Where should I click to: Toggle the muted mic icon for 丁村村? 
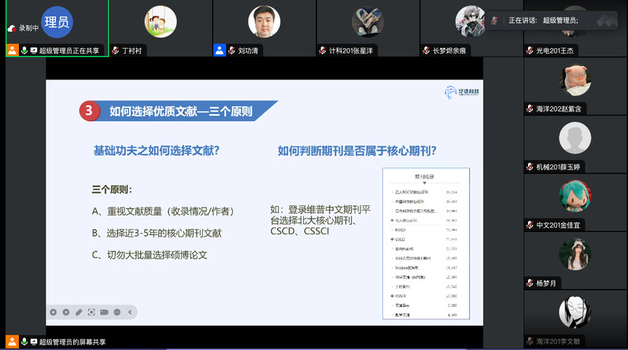[x=115, y=50]
